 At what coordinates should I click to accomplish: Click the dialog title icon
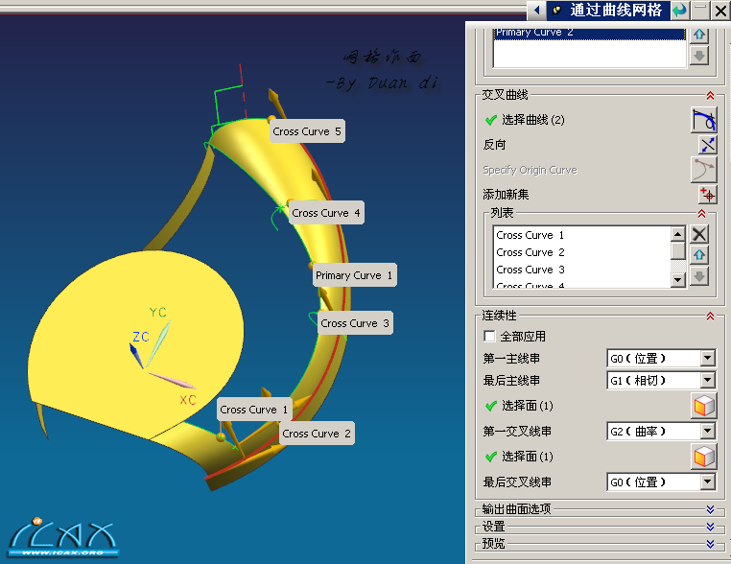555,11
